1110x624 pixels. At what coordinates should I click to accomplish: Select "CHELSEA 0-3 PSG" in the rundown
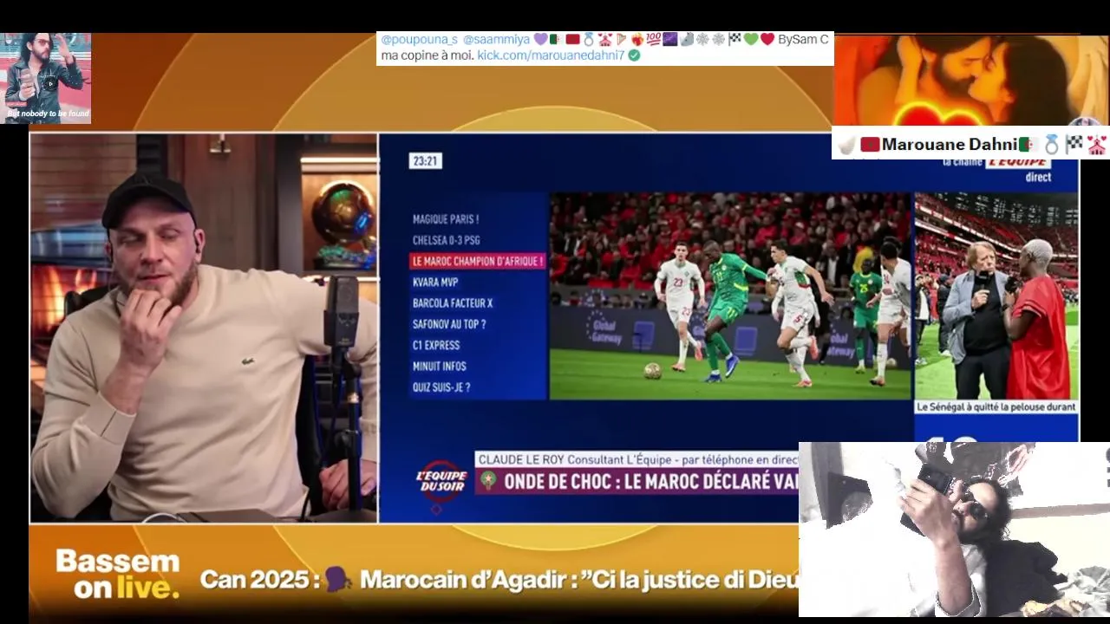(446, 240)
